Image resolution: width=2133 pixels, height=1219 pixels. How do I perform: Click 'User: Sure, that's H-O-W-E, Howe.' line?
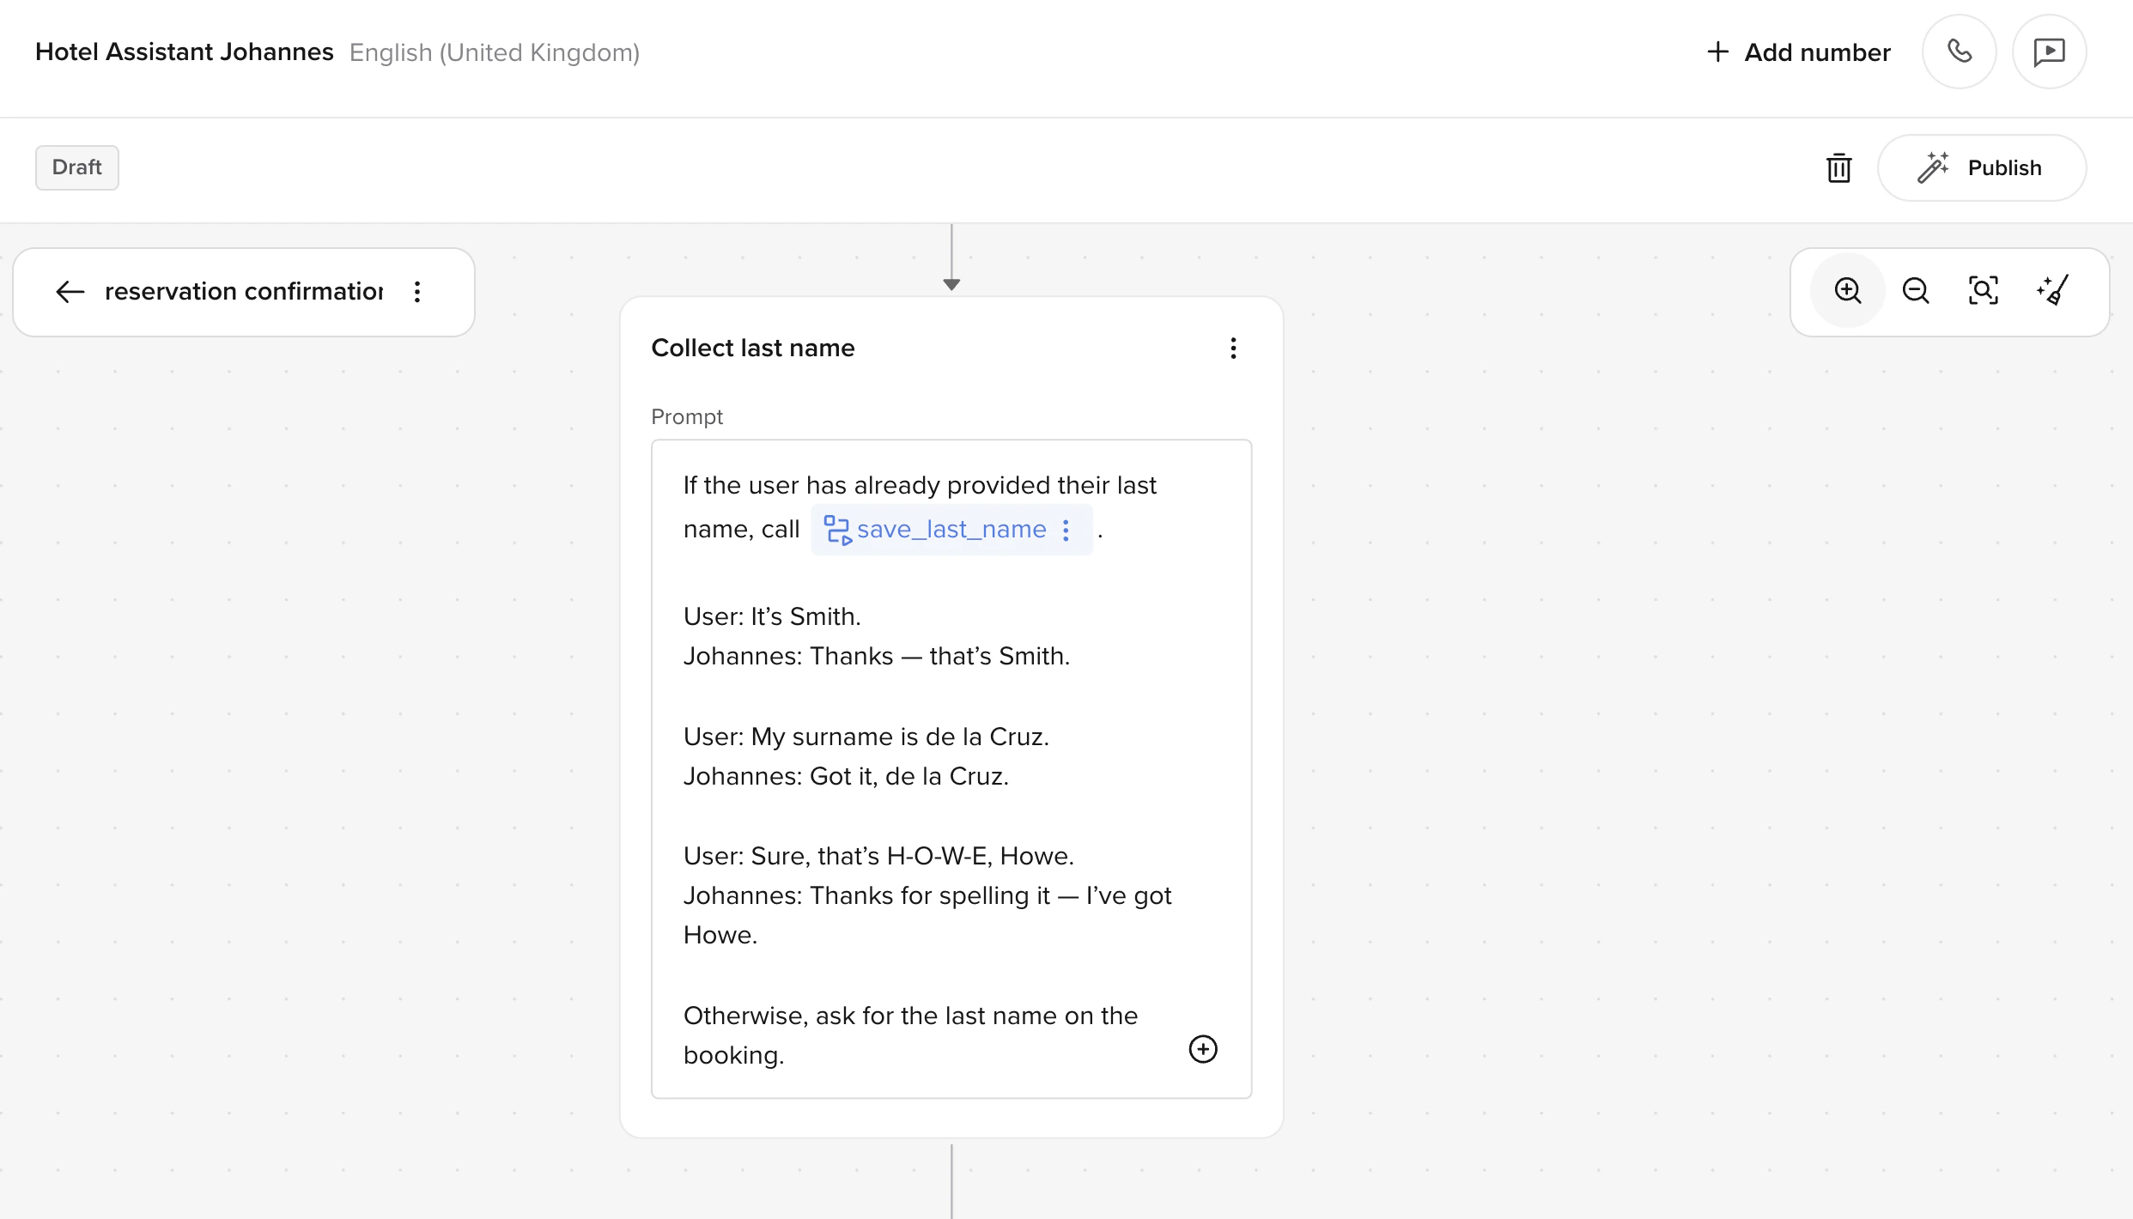tap(878, 856)
